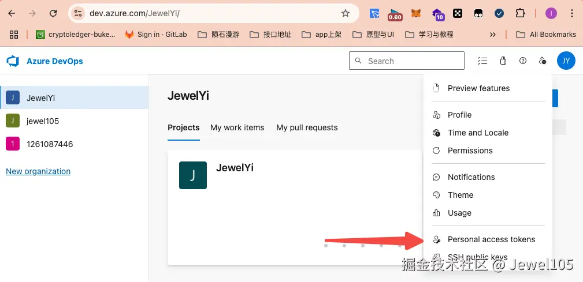
Task: Open the Help question mark icon
Action: tap(523, 61)
